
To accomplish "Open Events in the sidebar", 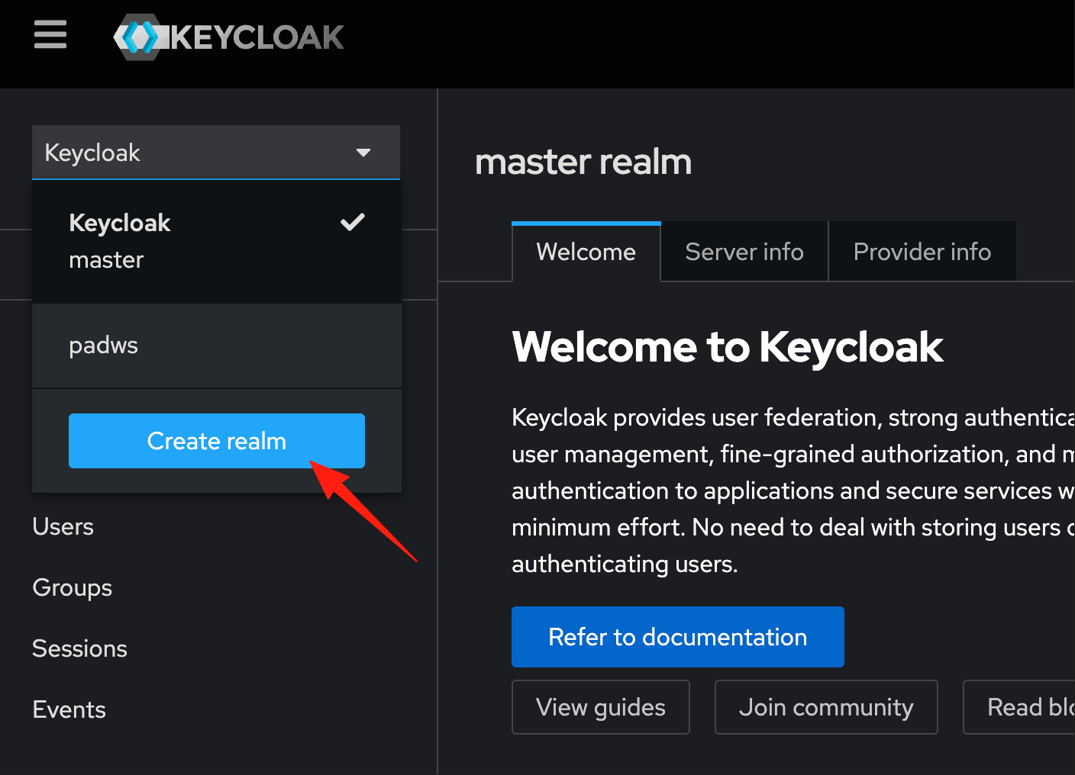I will 69,709.
